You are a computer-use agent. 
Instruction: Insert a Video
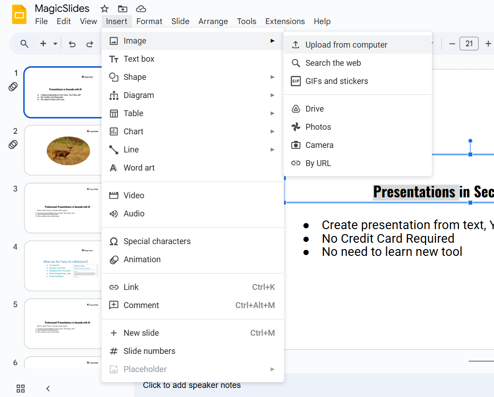tap(193, 196)
